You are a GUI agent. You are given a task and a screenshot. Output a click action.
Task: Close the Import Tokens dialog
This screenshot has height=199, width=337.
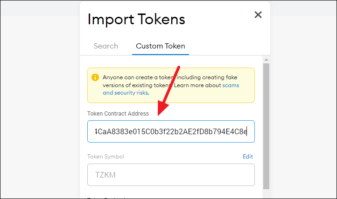[x=258, y=15]
